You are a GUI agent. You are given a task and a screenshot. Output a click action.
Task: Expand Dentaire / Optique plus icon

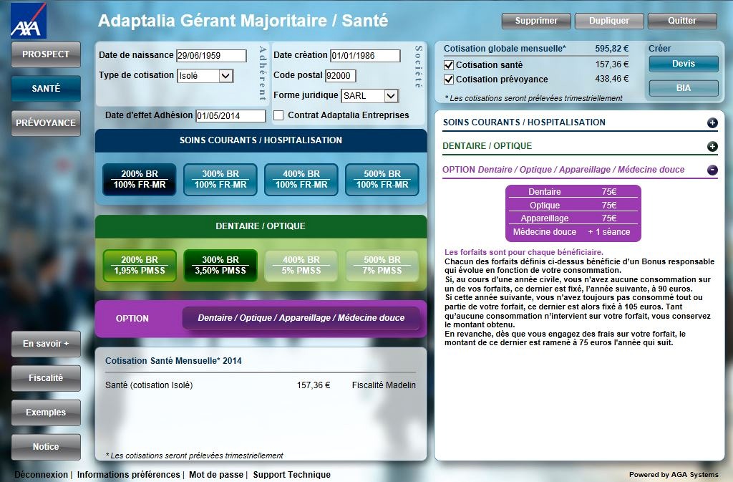(712, 147)
